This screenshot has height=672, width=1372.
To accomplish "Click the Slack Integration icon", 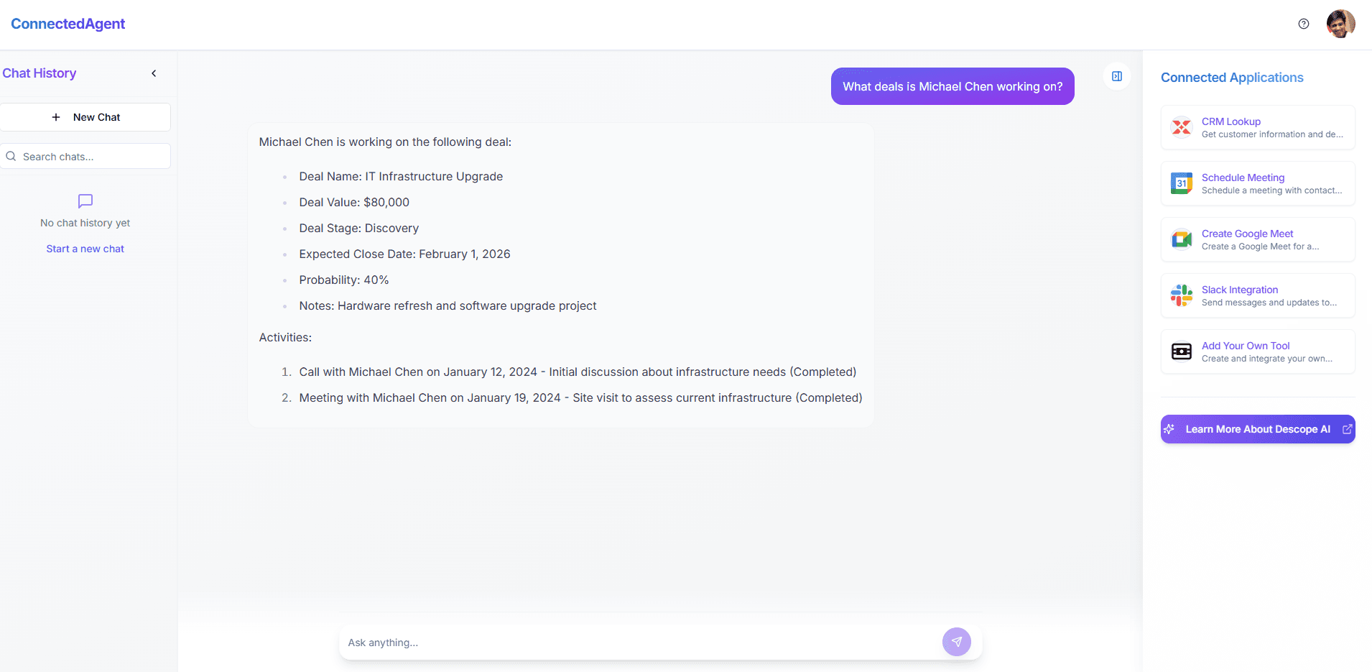I will [x=1181, y=295].
